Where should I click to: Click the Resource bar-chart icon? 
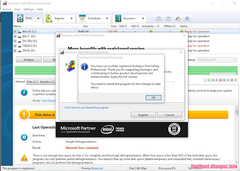118,18
